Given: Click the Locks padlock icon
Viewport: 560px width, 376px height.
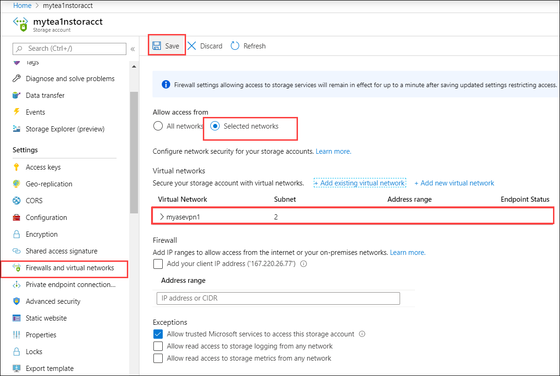Looking at the screenshot, I should tap(17, 352).
